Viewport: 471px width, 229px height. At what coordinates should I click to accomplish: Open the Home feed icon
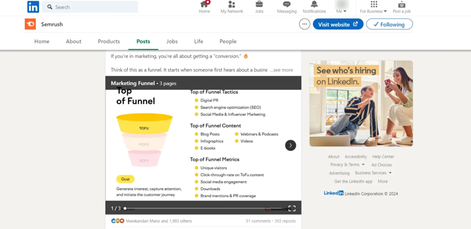(x=204, y=7)
